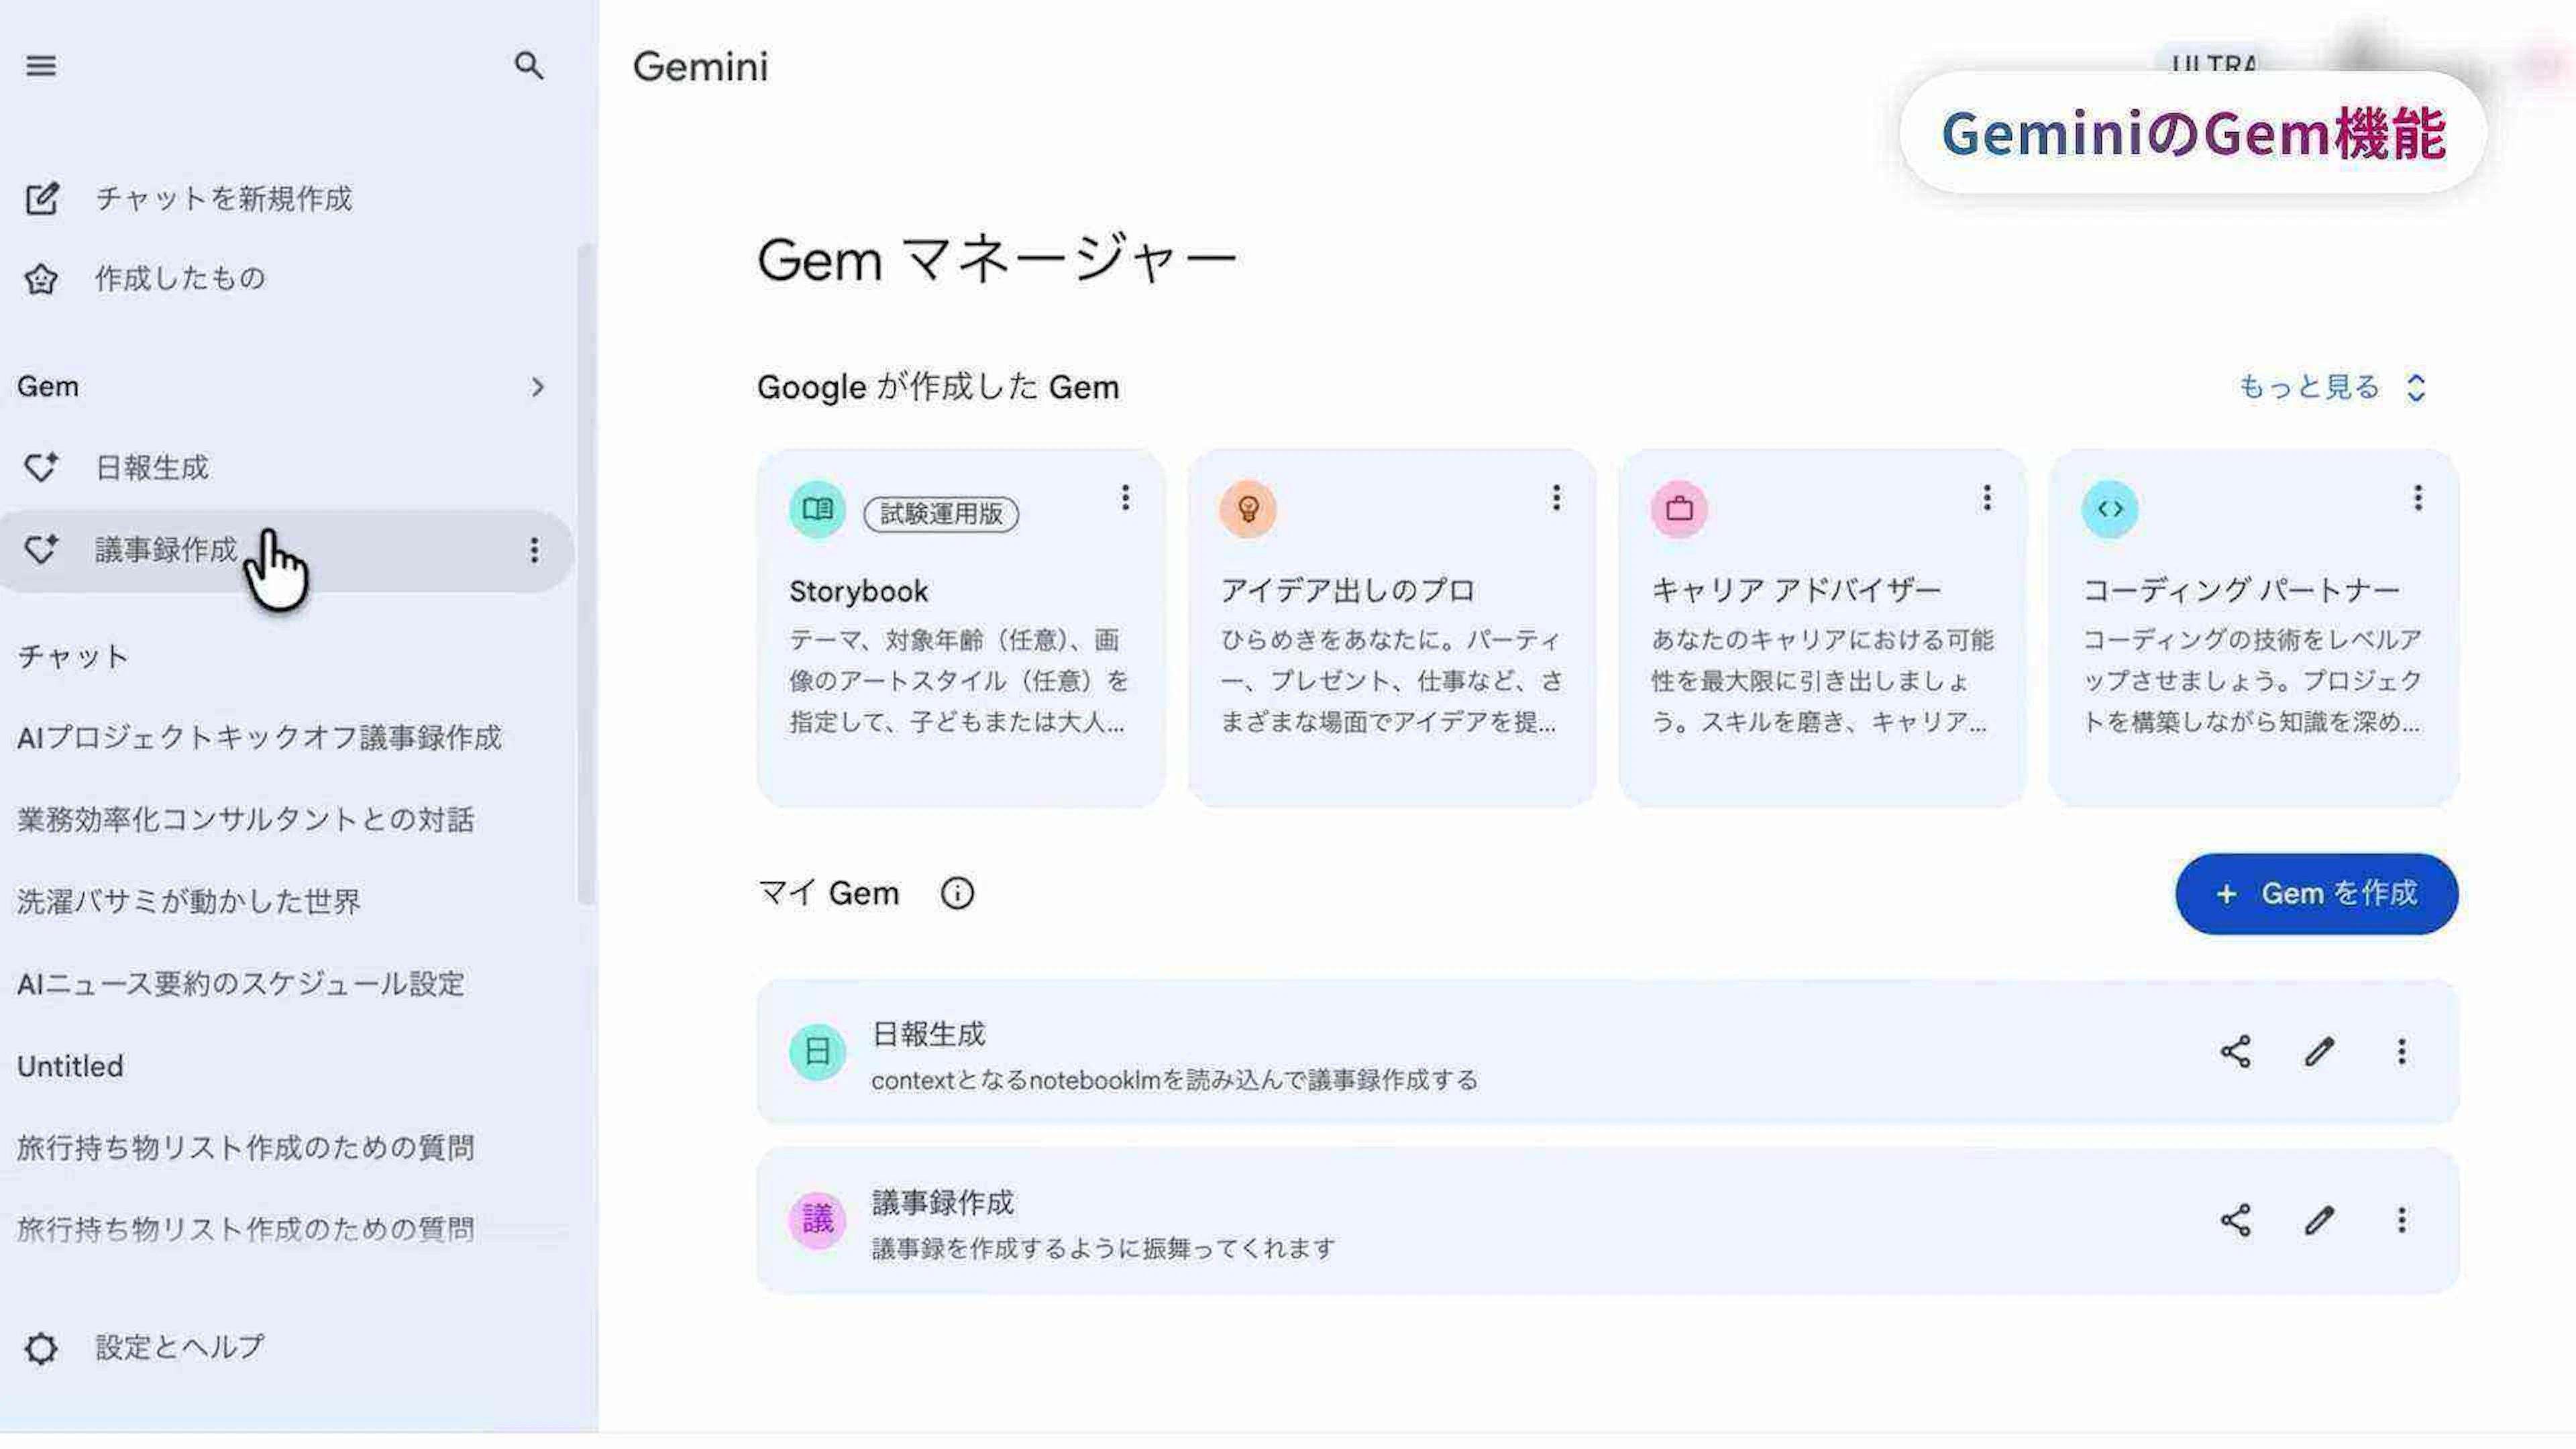Open three-dot menu on Storybook card
The image size is (2576, 1449).
tap(1125, 497)
